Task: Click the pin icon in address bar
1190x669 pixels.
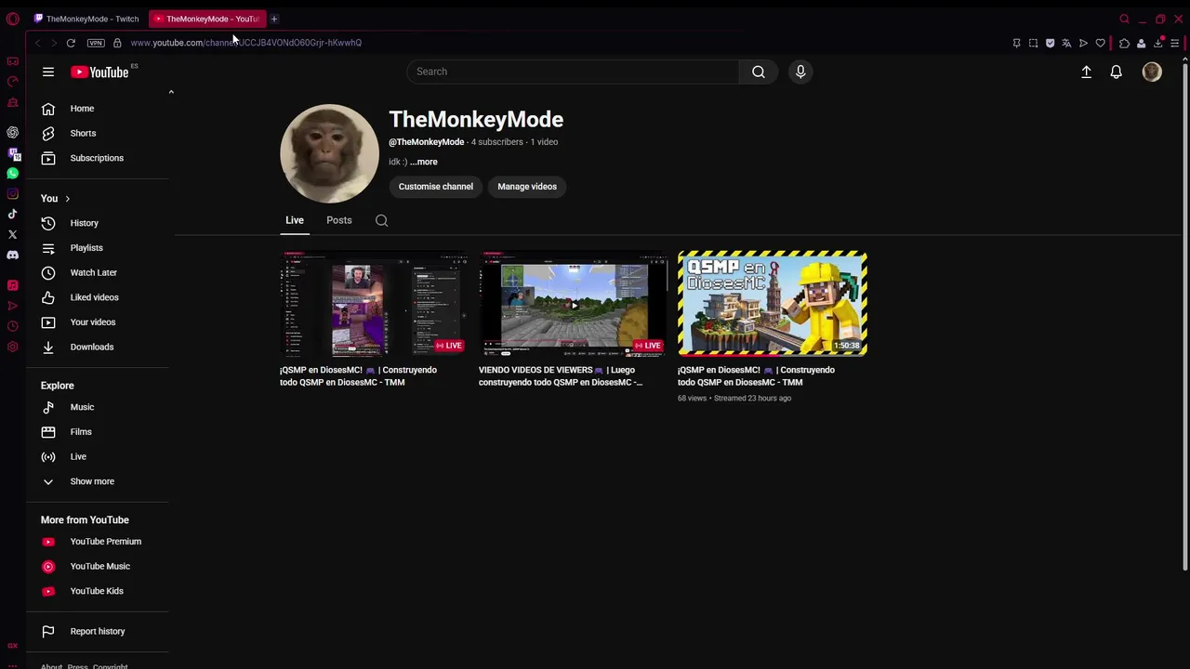Action: 1016,43
